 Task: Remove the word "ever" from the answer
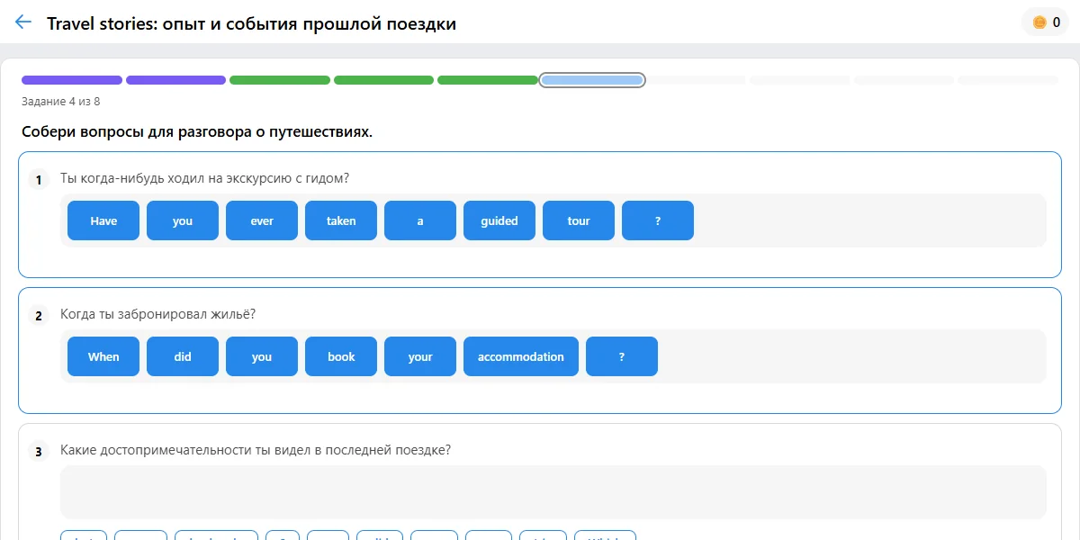(x=262, y=220)
